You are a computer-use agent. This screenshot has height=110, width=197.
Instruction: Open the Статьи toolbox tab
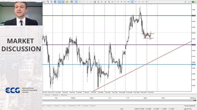pyautogui.click(x=64, y=106)
